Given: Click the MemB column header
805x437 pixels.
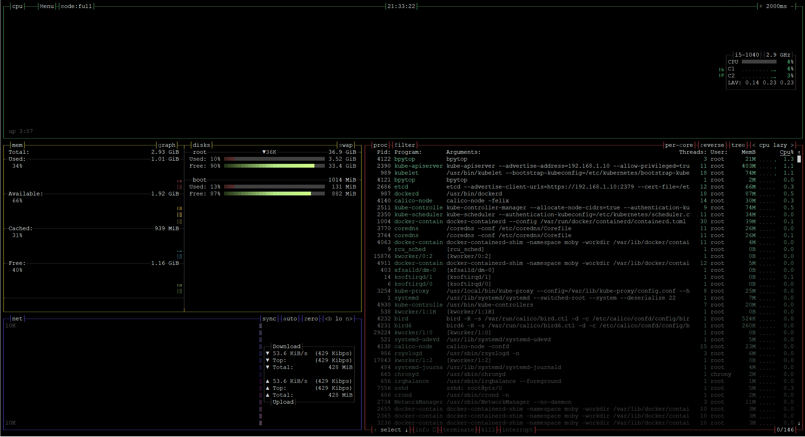Looking at the screenshot, I should tap(749, 152).
